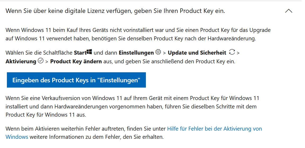The width and height of the screenshot is (305, 148).
Task: Click the bold word "Aktivierung"
Action: [x=21, y=62]
